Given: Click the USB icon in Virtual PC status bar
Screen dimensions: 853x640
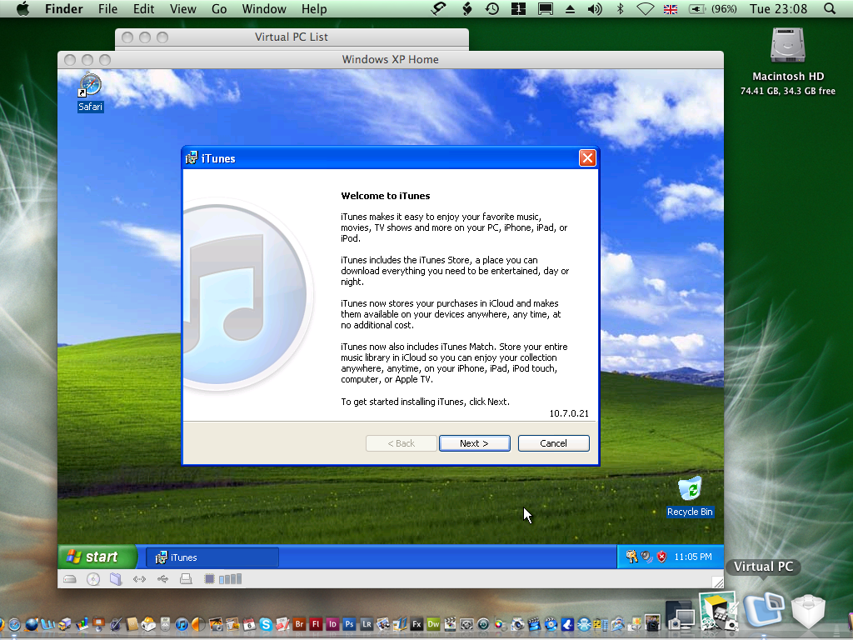Looking at the screenshot, I should point(162,579).
